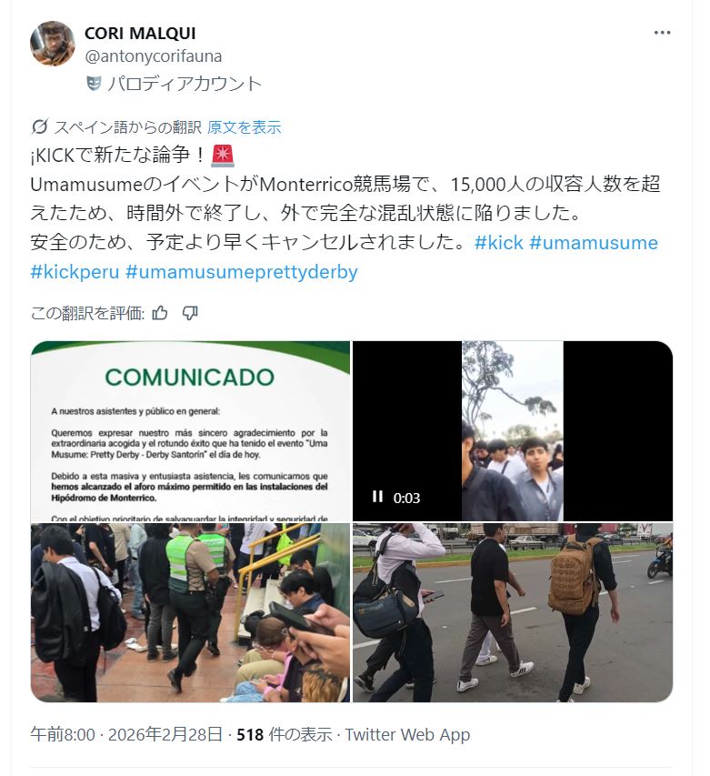Click the CORI MALQUI display name
Image resolution: width=710 pixels, height=776 pixels.
click(140, 33)
